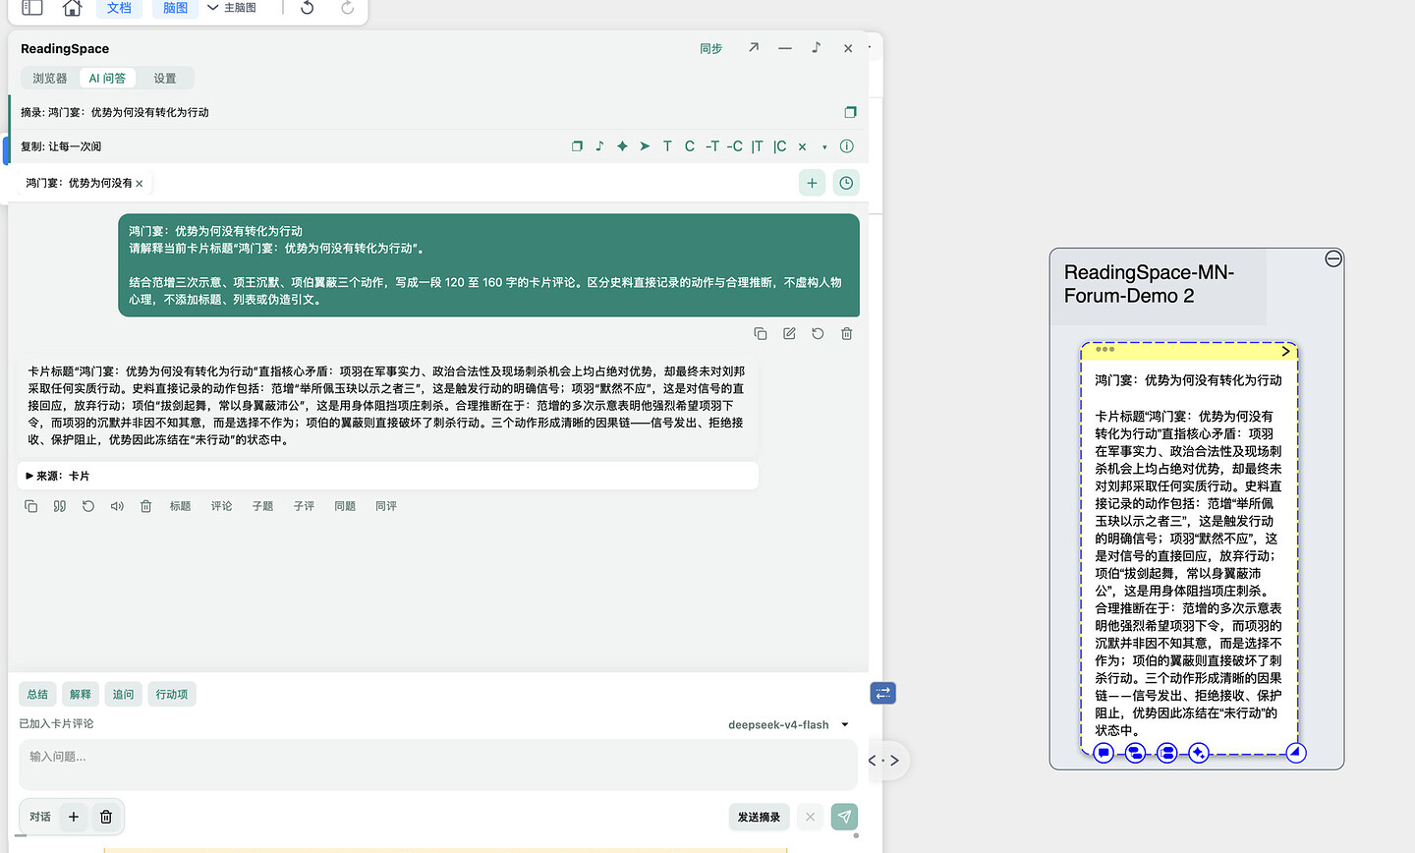Go to home via house icon

coord(72,8)
